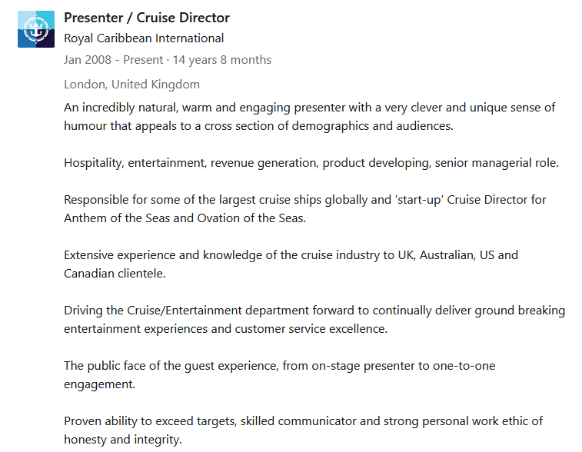
Task: Click the 'Responsible for some of the largest' line
Action: (305, 200)
